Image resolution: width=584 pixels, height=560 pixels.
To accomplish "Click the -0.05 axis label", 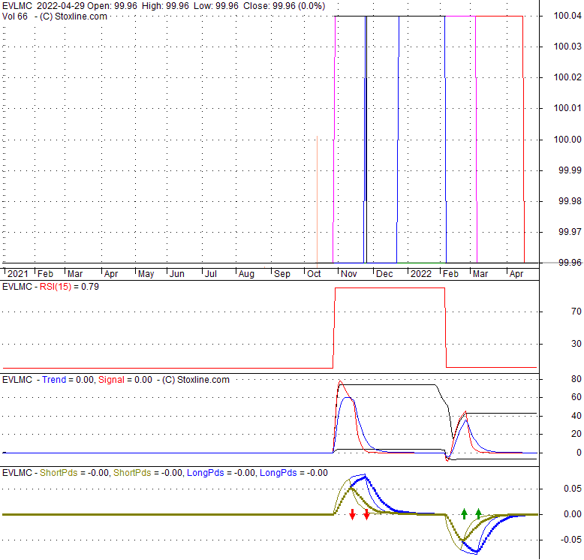I will (571, 540).
